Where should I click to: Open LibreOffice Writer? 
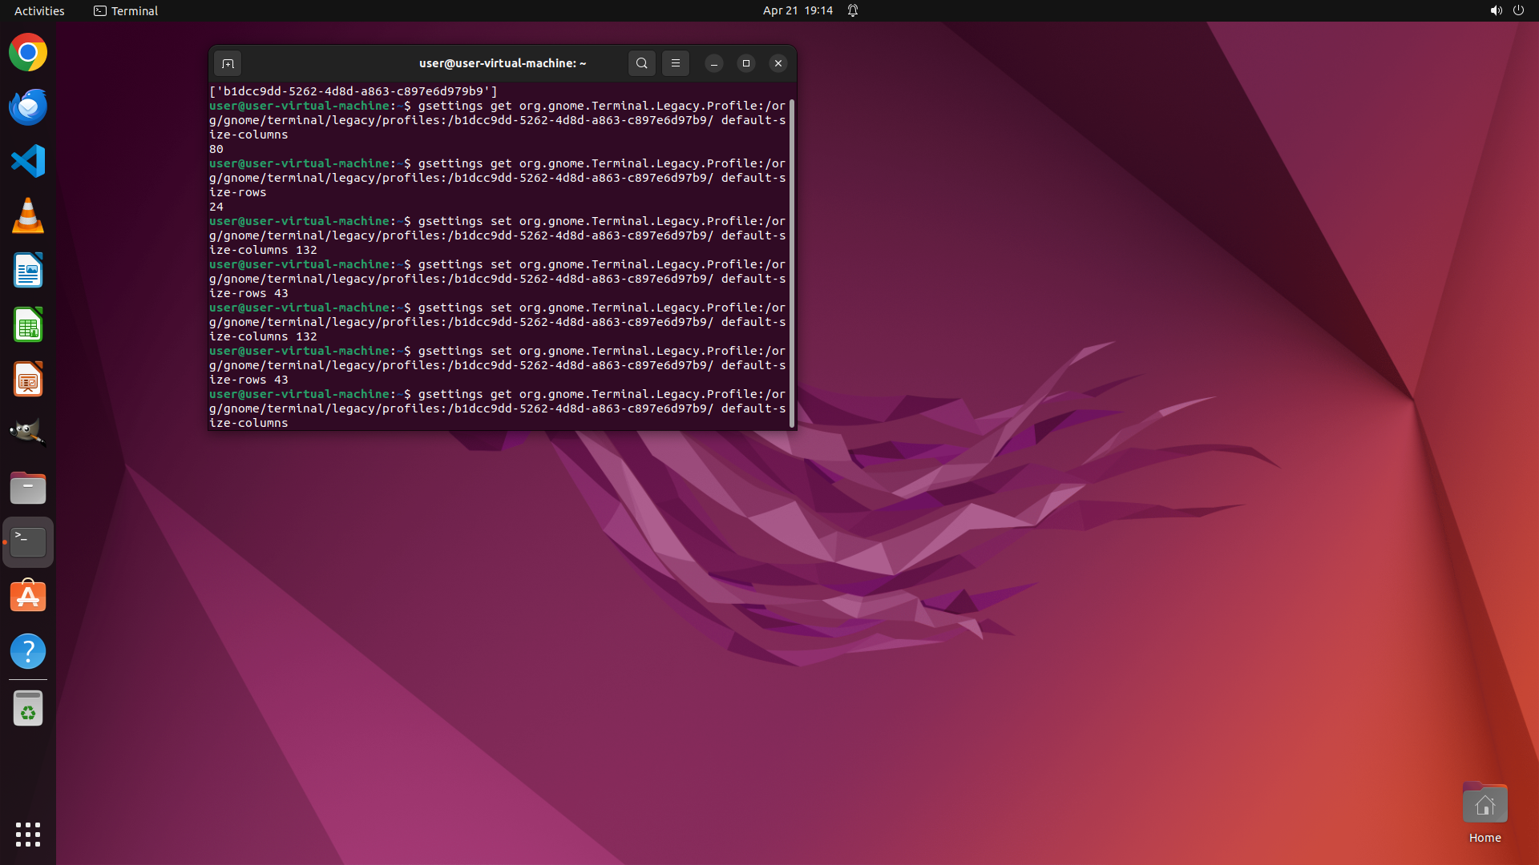pyautogui.click(x=28, y=271)
